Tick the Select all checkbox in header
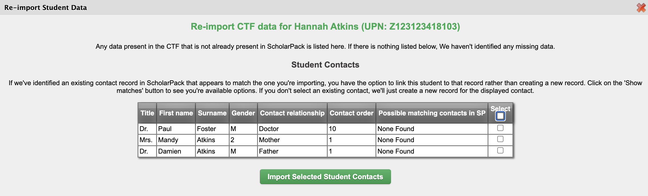This screenshot has height=196, width=648. click(500, 116)
